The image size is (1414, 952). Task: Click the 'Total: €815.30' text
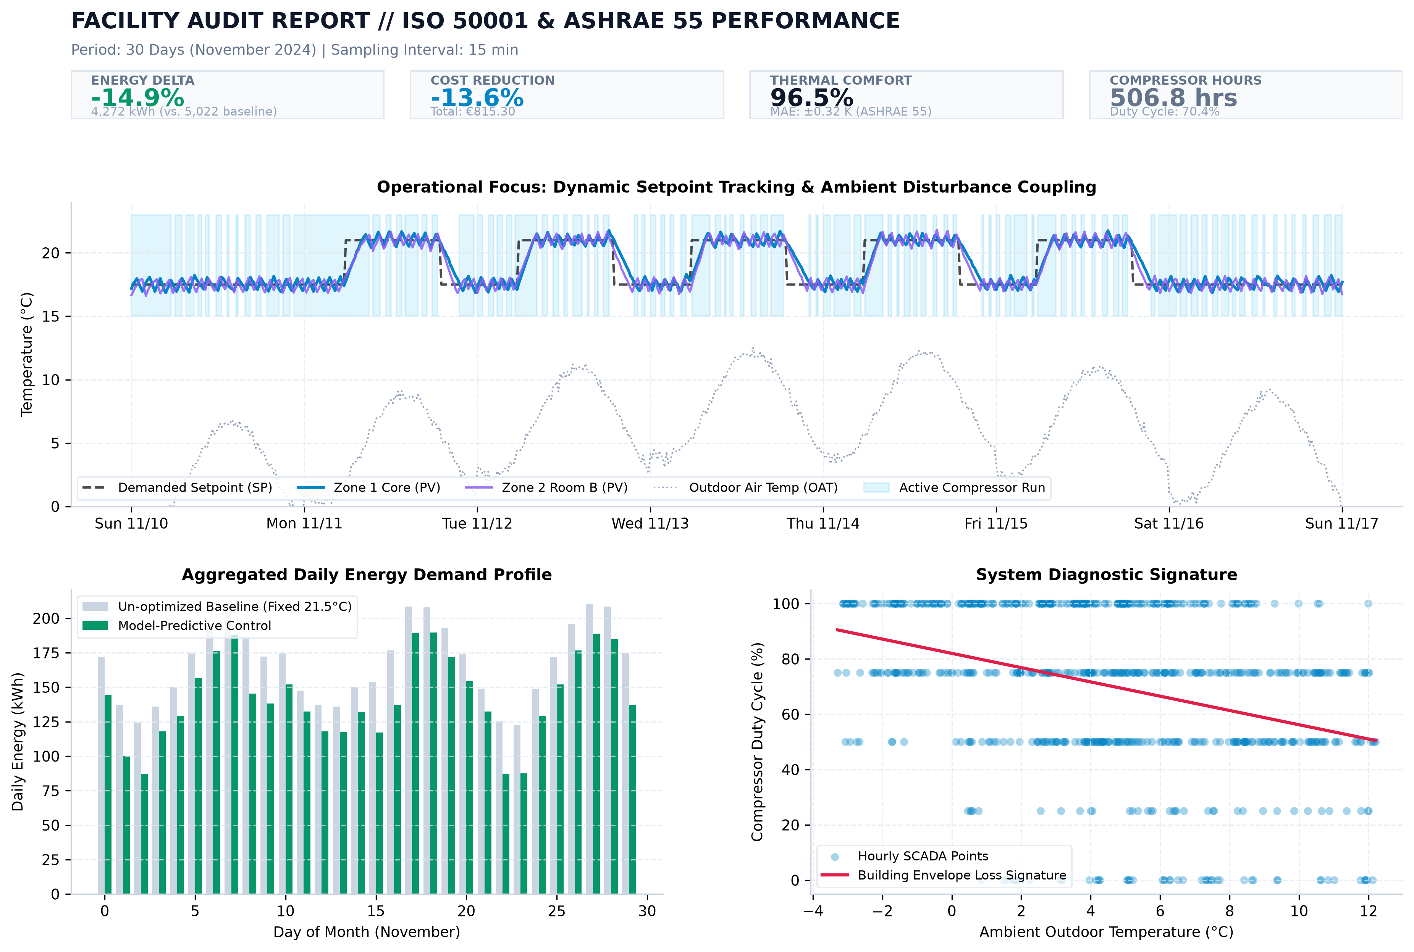[473, 112]
